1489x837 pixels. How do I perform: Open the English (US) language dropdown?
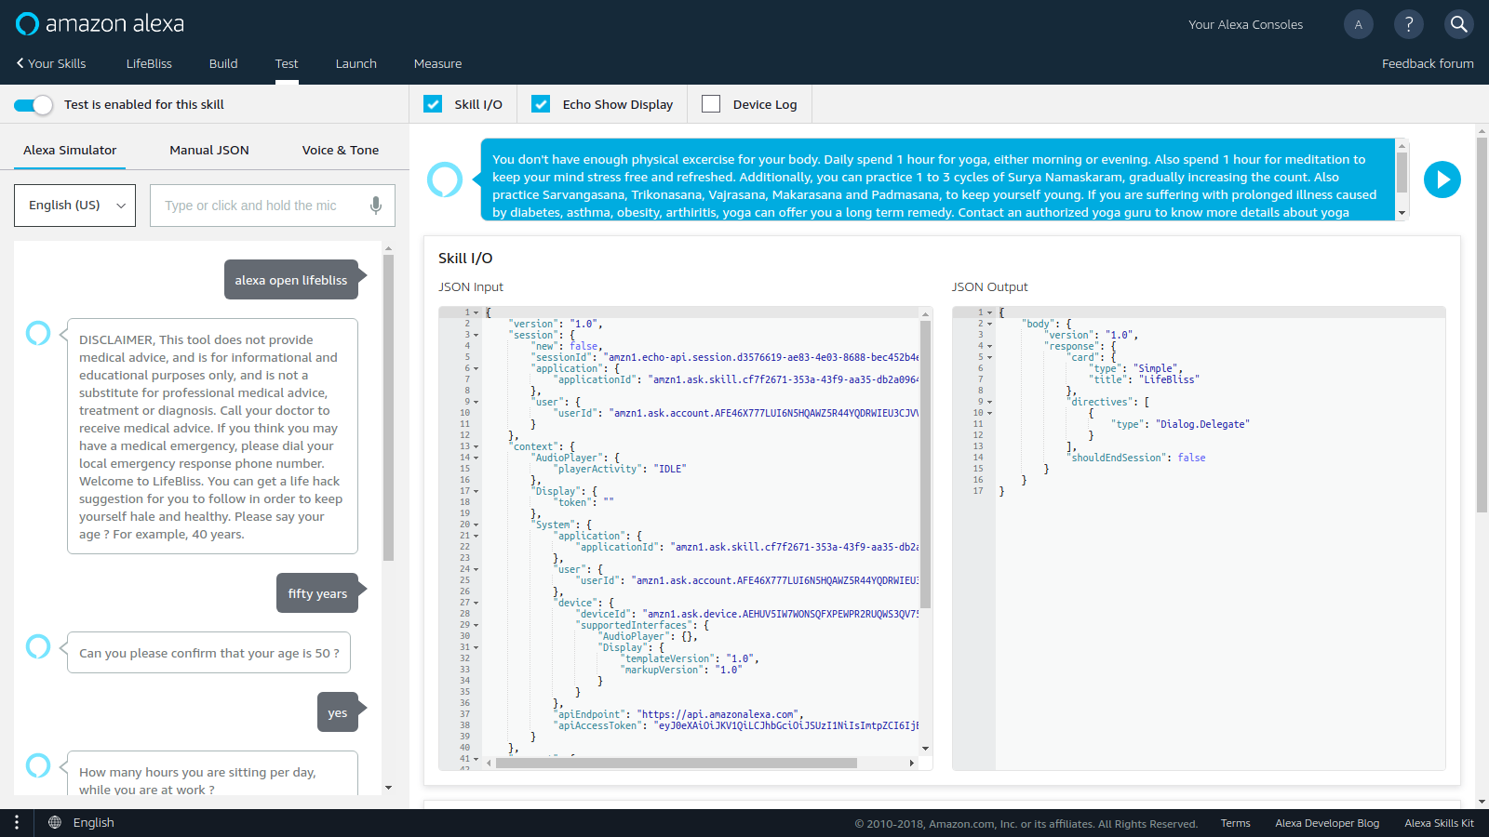(74, 206)
